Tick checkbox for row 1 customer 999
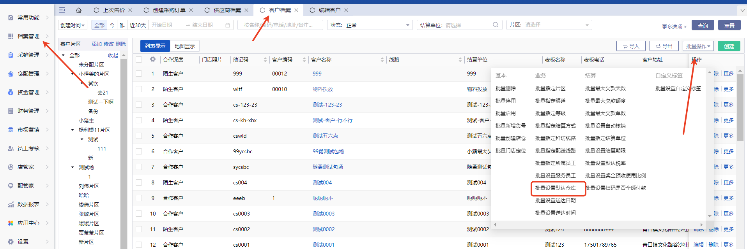Image resolution: width=747 pixels, height=249 pixels. (x=139, y=74)
